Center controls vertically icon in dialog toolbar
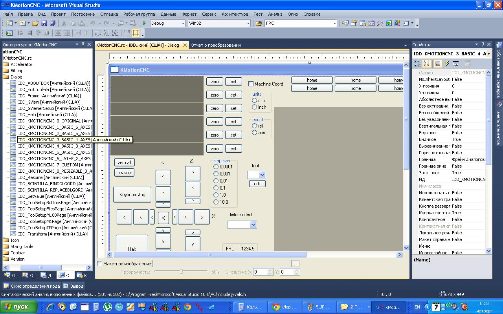This screenshot has height=314, width=503. click(x=58, y=33)
